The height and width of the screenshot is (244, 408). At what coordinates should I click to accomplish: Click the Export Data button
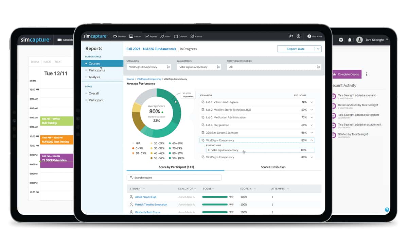coord(296,49)
